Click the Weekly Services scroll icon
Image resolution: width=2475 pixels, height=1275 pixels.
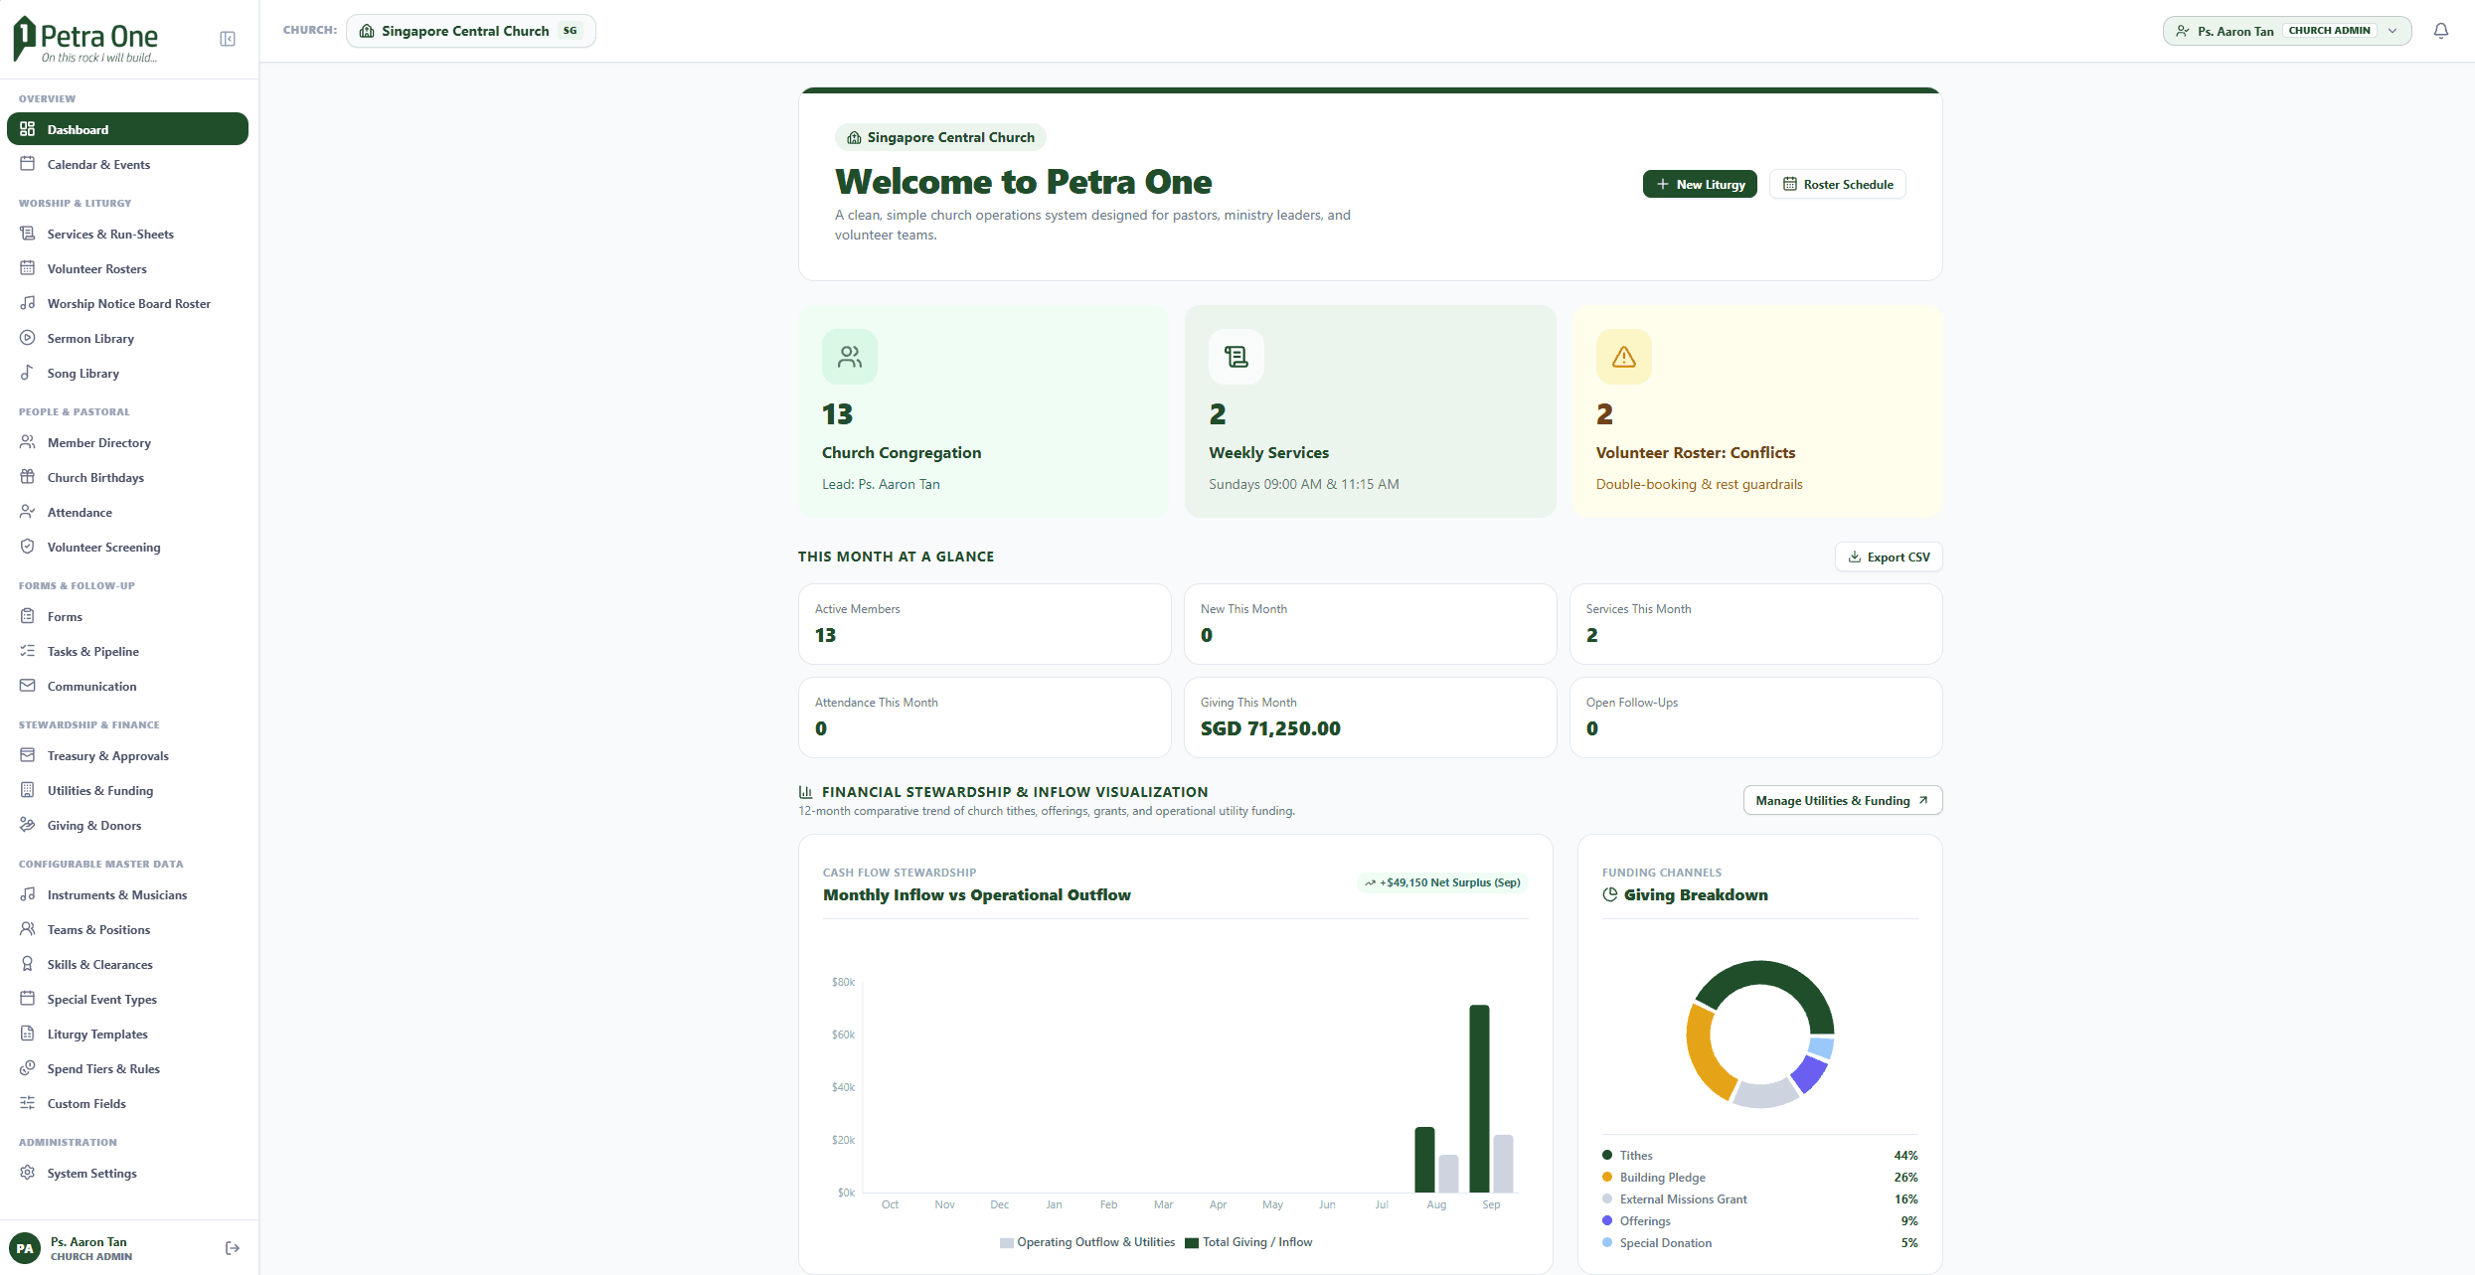[x=1237, y=357]
